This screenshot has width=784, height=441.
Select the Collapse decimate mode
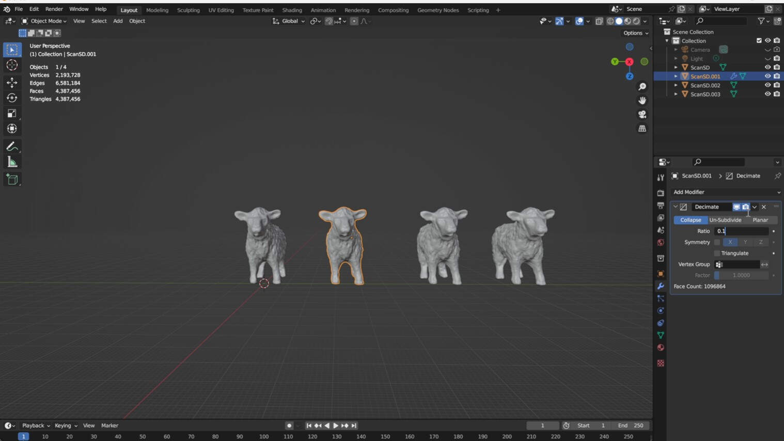691,220
